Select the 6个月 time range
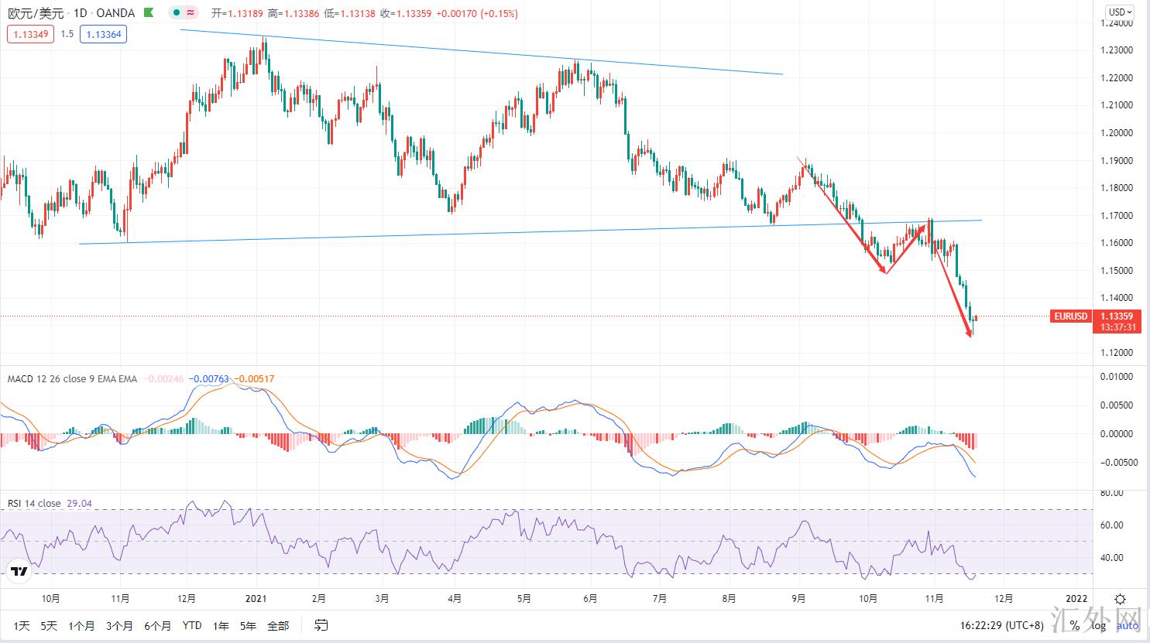The width and height of the screenshot is (1150, 643). (x=157, y=625)
